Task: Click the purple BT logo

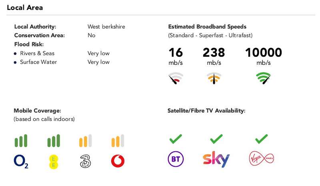Action: click(176, 159)
